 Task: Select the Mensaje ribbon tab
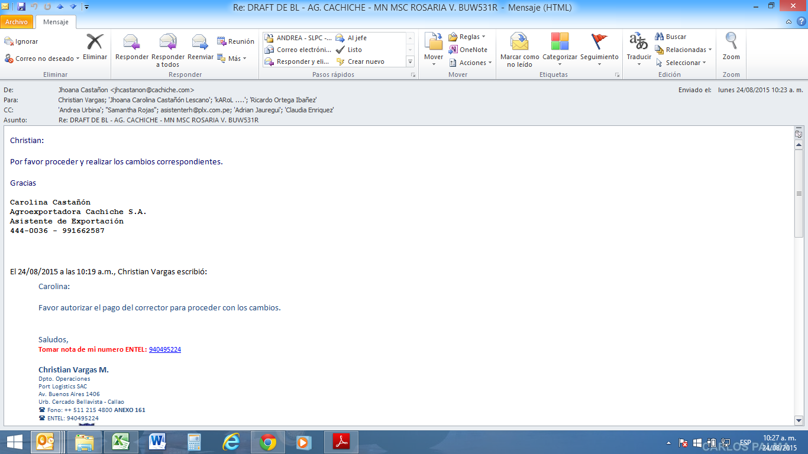pyautogui.click(x=56, y=22)
